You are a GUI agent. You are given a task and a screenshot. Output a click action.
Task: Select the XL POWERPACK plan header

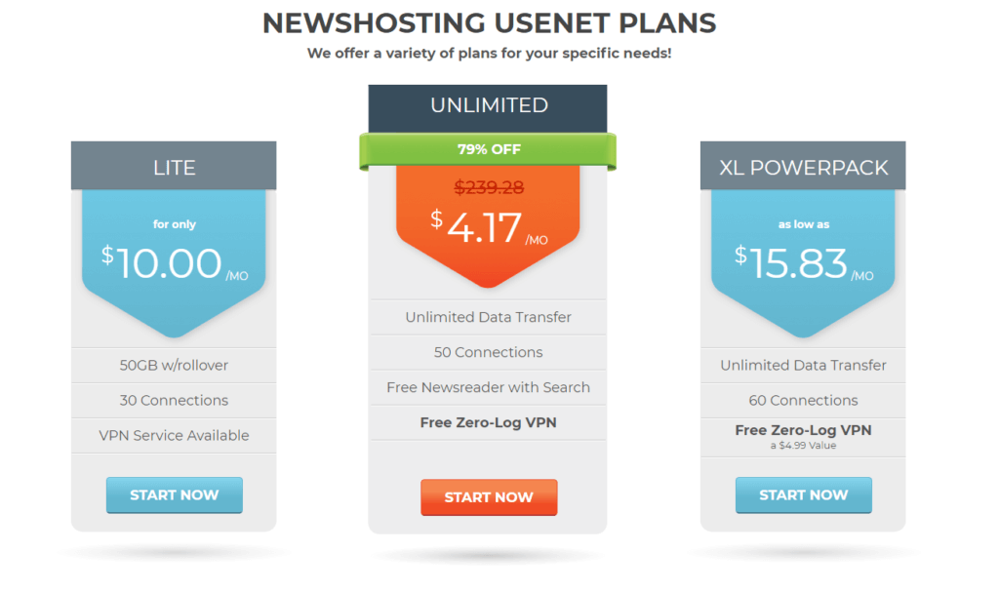(803, 166)
